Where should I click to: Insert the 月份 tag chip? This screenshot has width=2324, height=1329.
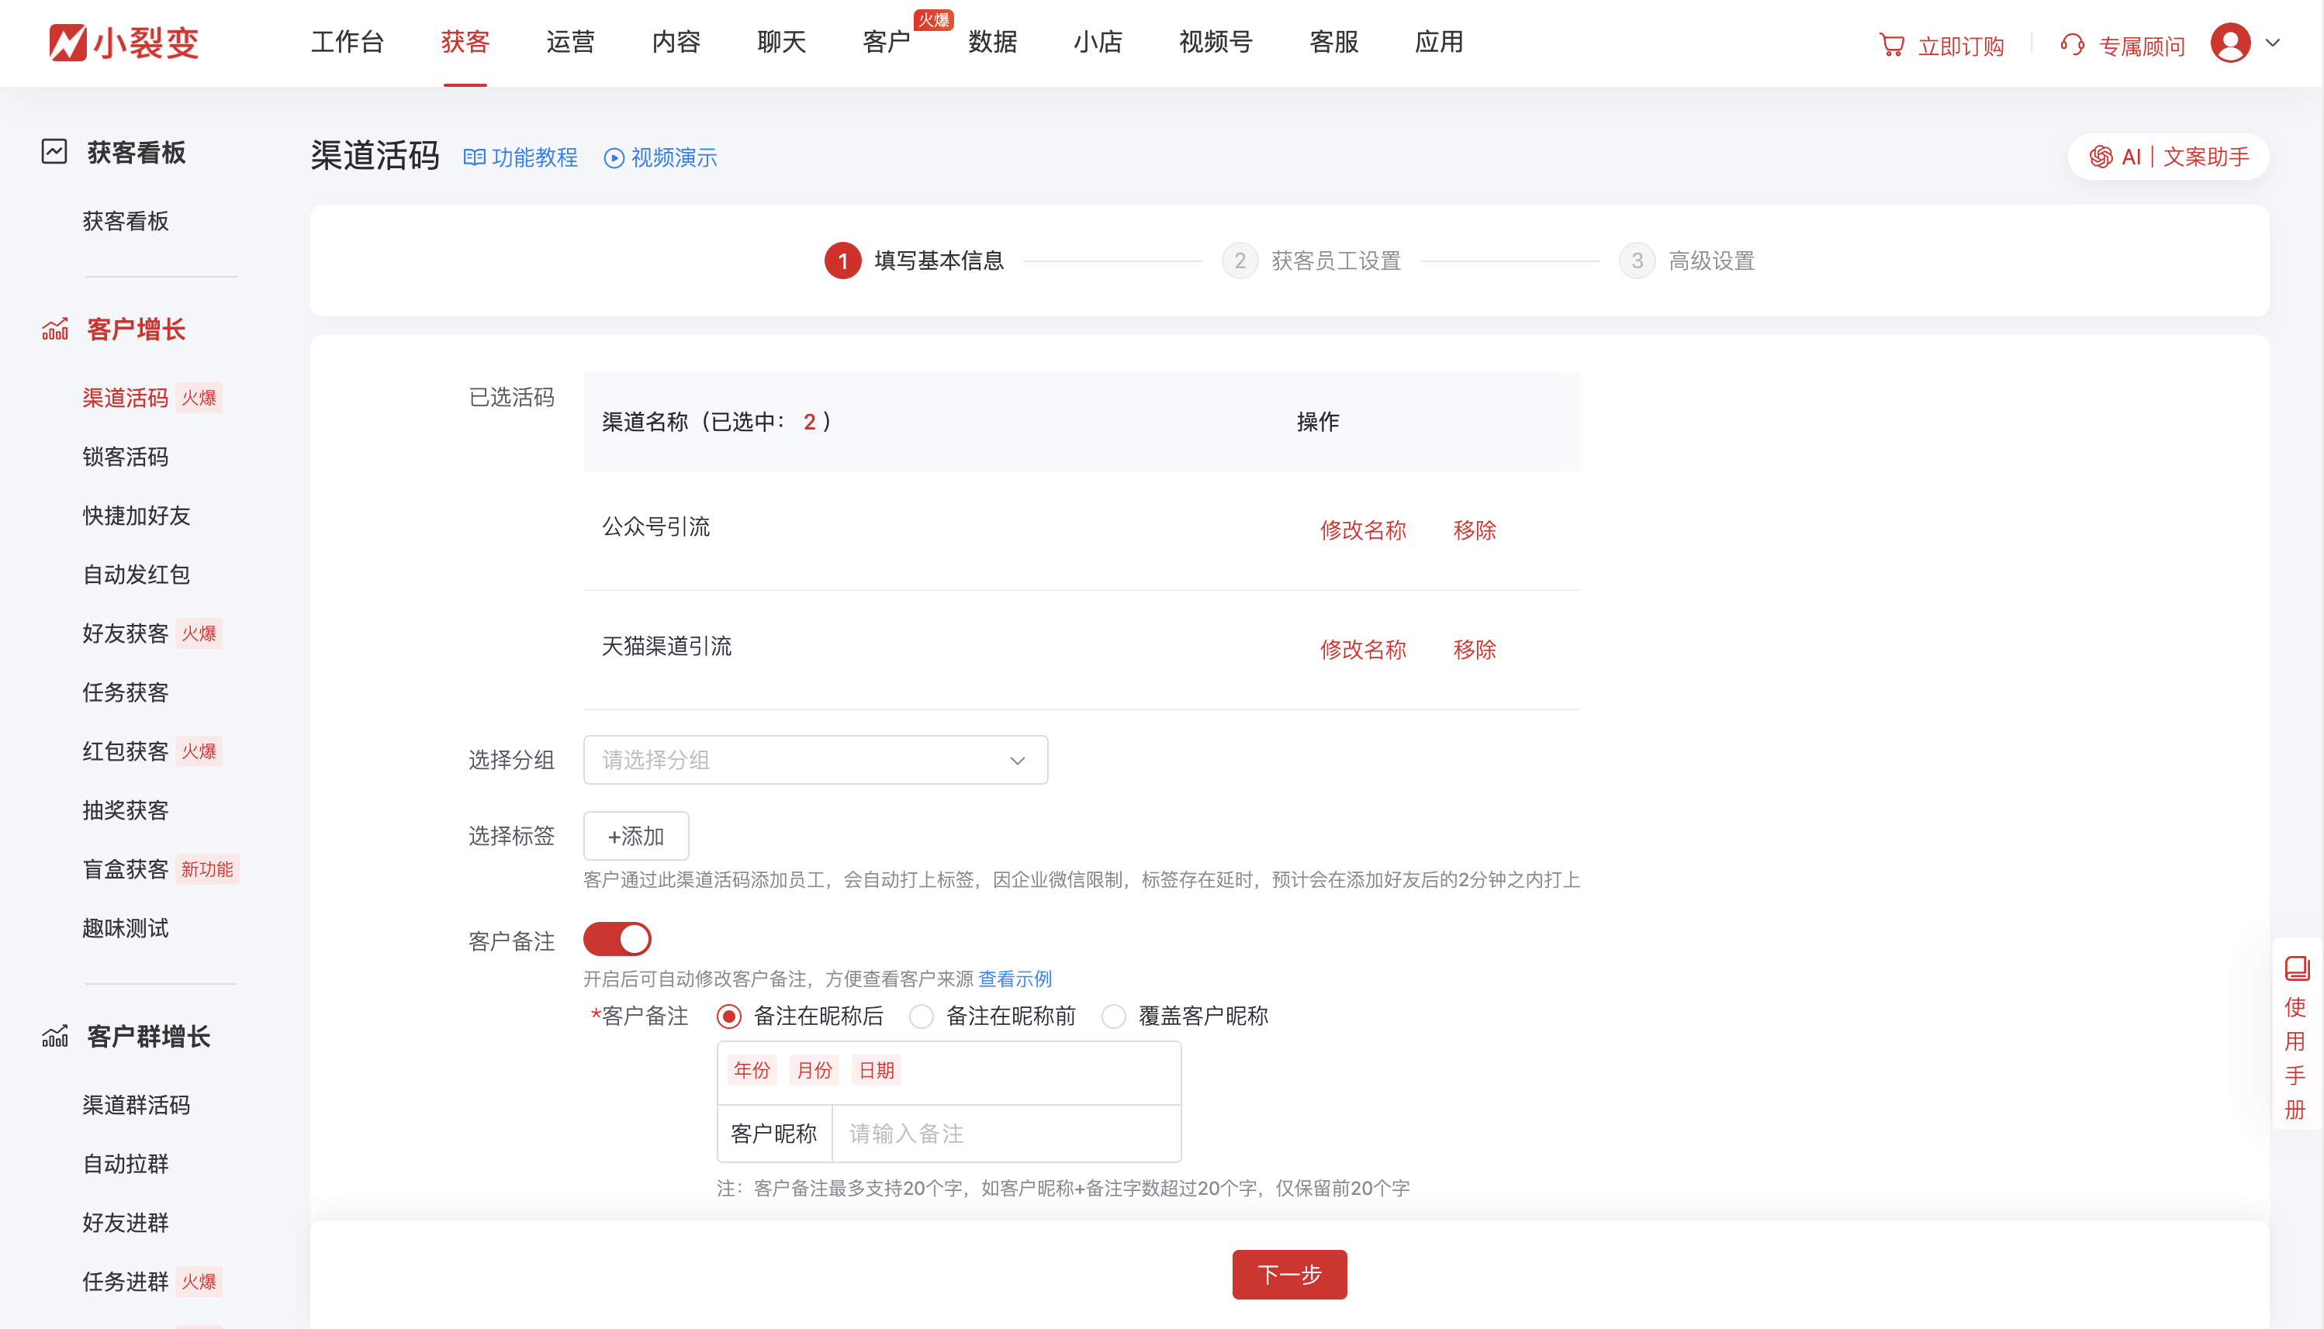click(814, 1070)
